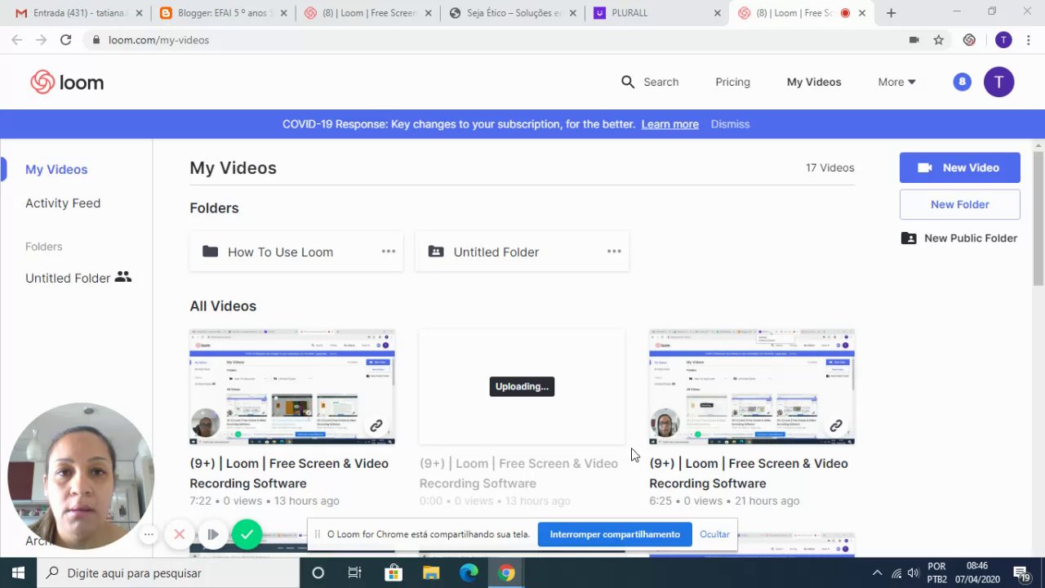Viewport: 1045px width, 588px height.
Task: Click the Uploading video thumbnail
Action: (522, 387)
